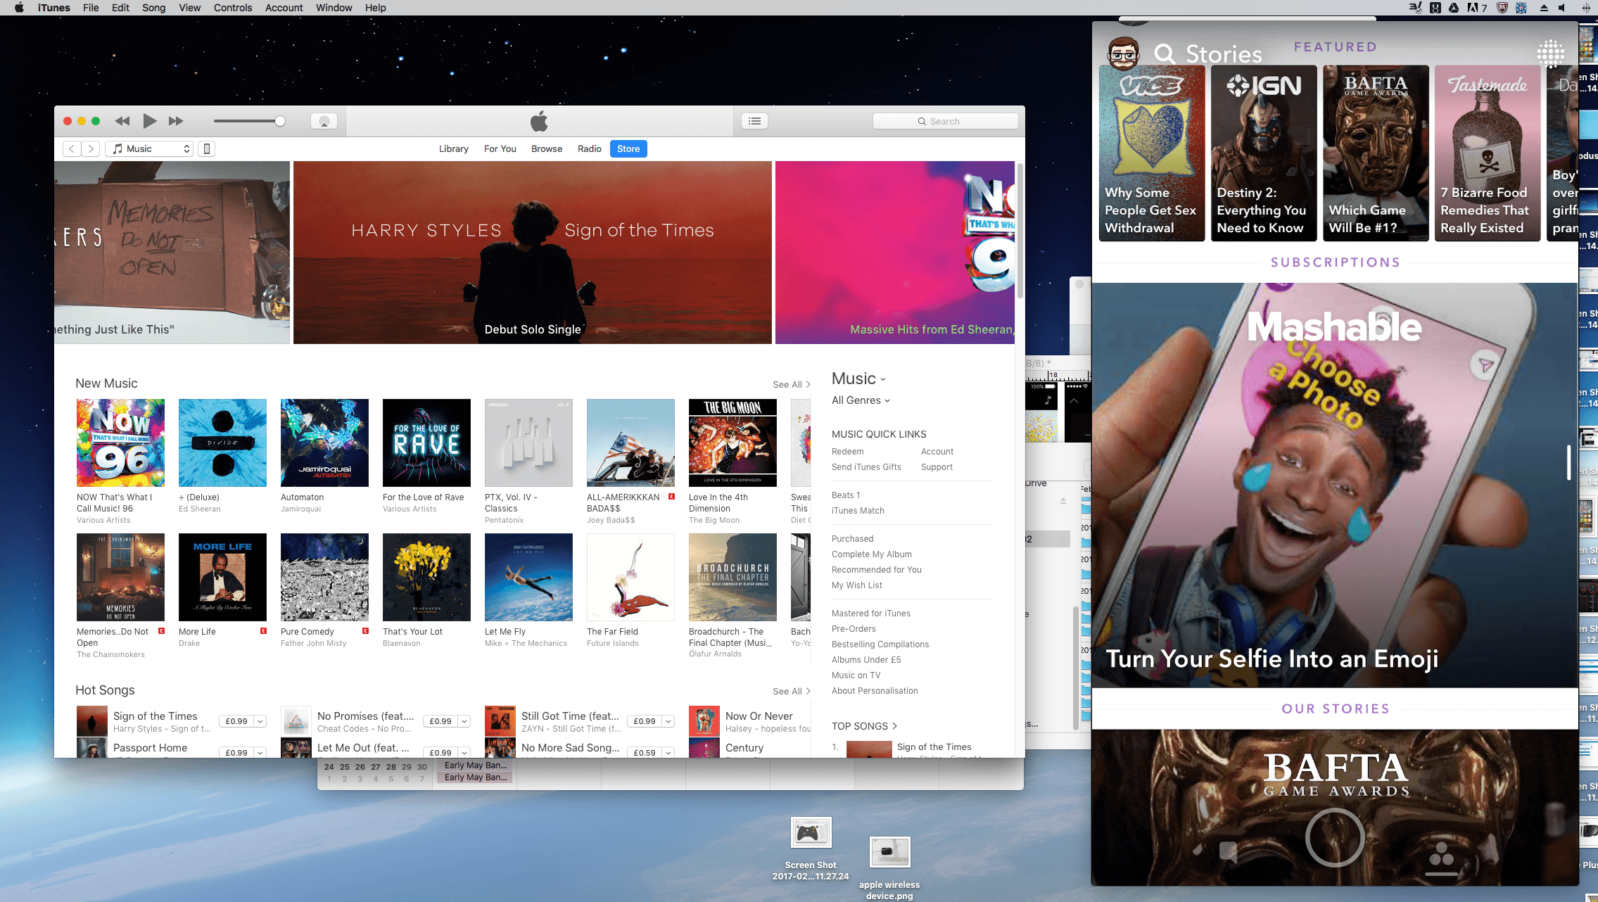
Task: Open the Divide (Deluxe) album cover
Action: coord(222,443)
